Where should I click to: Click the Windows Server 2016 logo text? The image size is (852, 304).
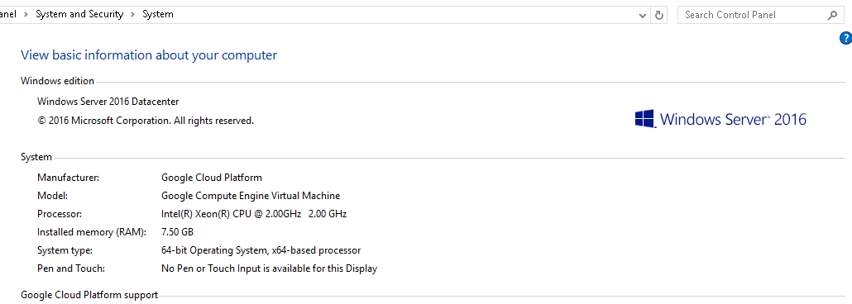[732, 119]
